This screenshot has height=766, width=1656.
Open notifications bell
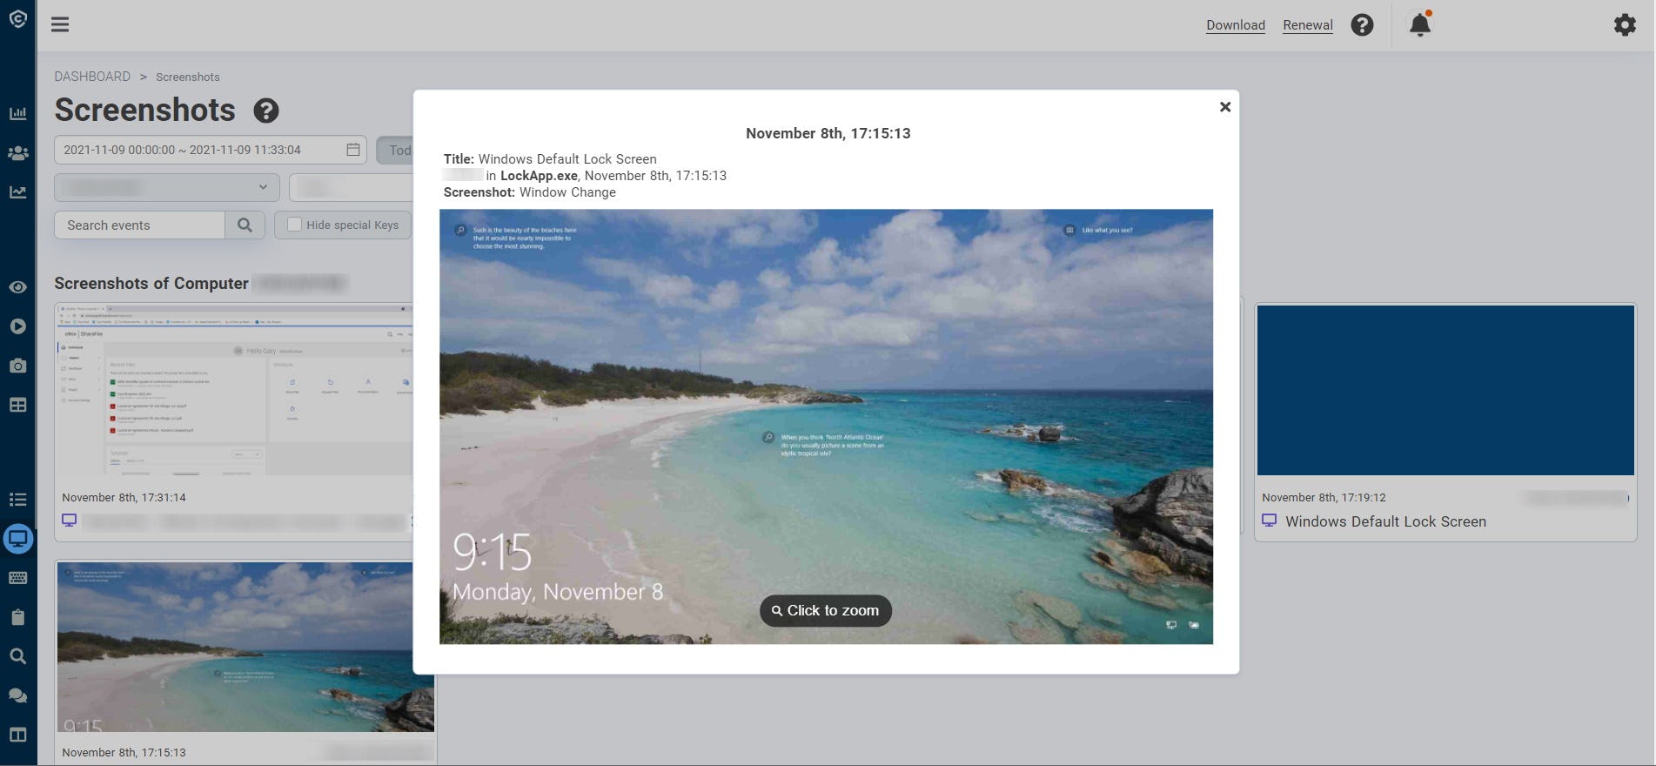coord(1419,24)
